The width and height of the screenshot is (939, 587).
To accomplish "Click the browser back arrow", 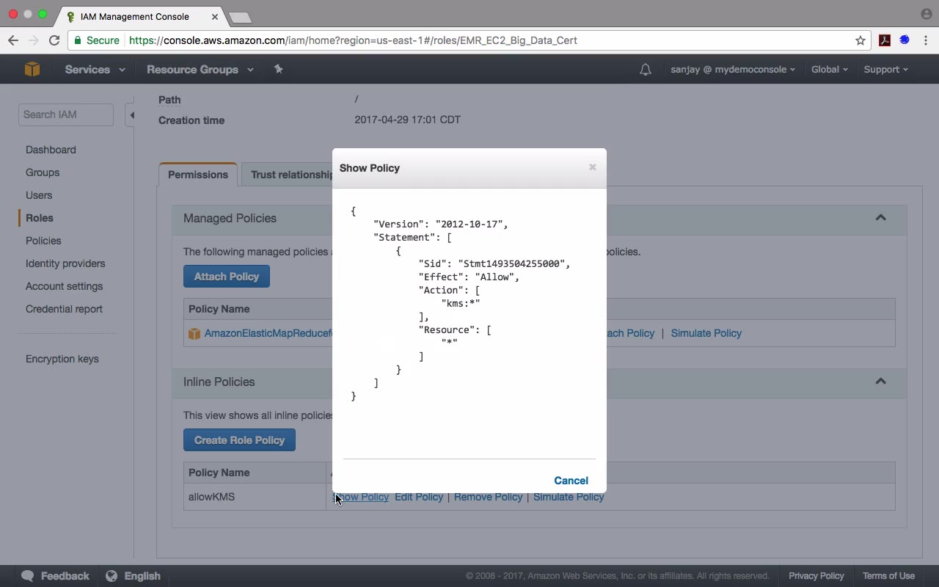I will [x=13, y=40].
